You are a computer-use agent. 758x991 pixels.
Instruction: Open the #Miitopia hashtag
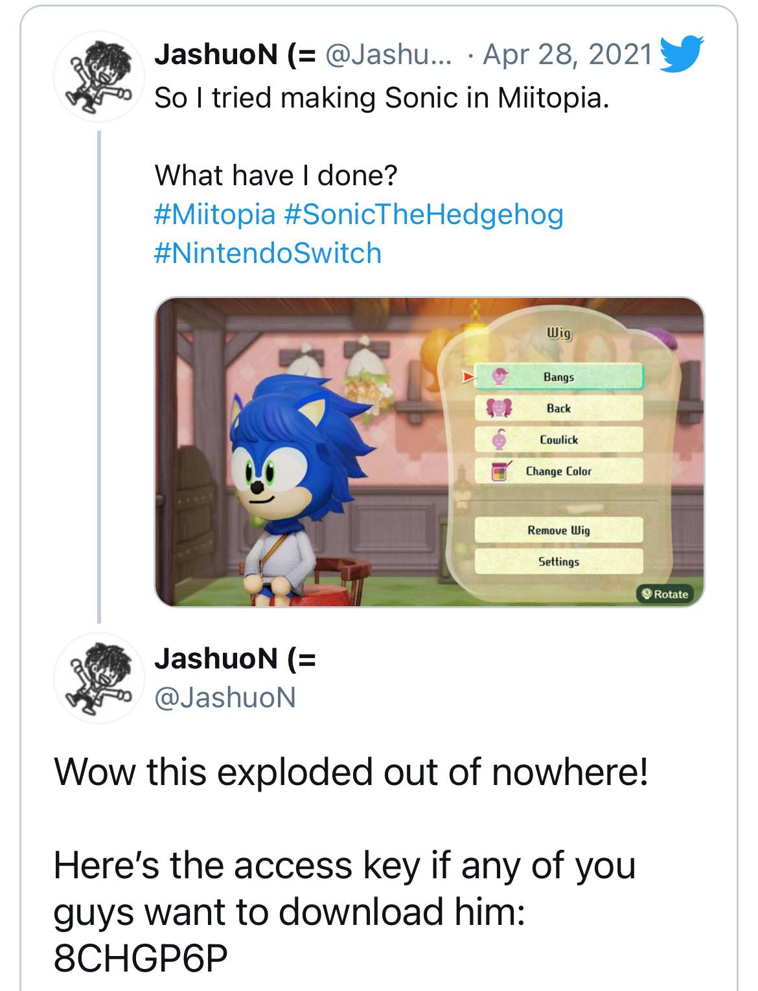pyautogui.click(x=214, y=214)
